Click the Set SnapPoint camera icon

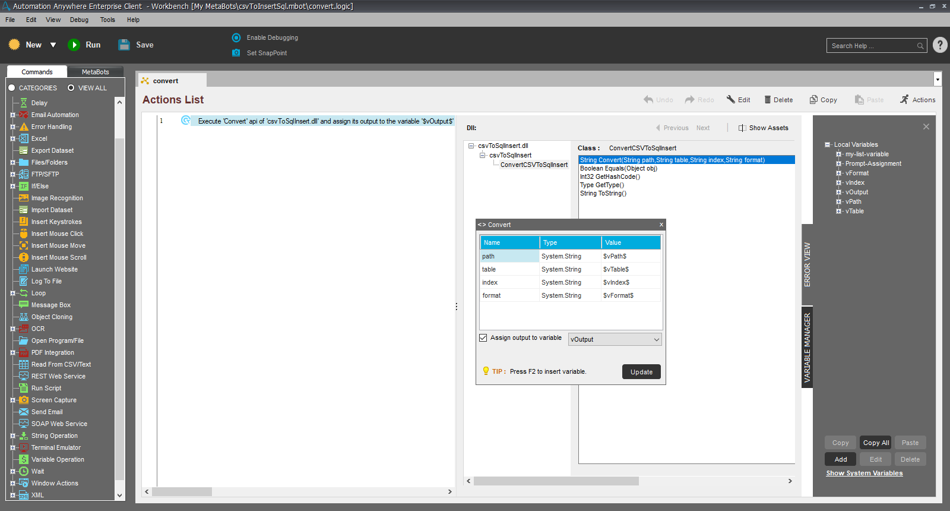click(x=236, y=53)
